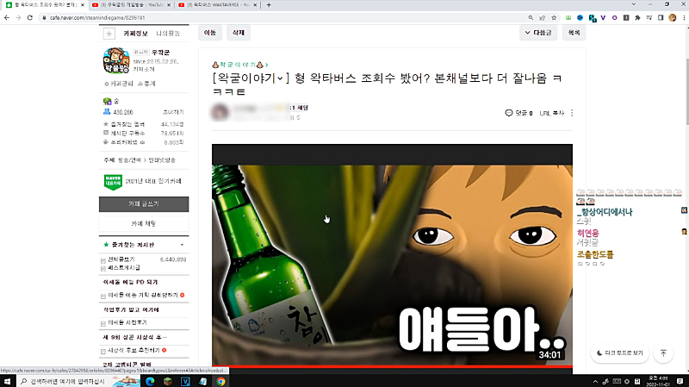
Task: Go back with the browser back arrow
Action: 7,17
